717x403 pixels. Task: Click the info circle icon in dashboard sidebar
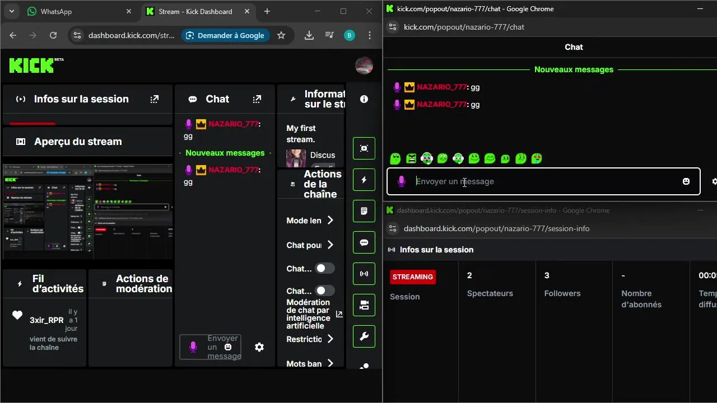click(364, 99)
